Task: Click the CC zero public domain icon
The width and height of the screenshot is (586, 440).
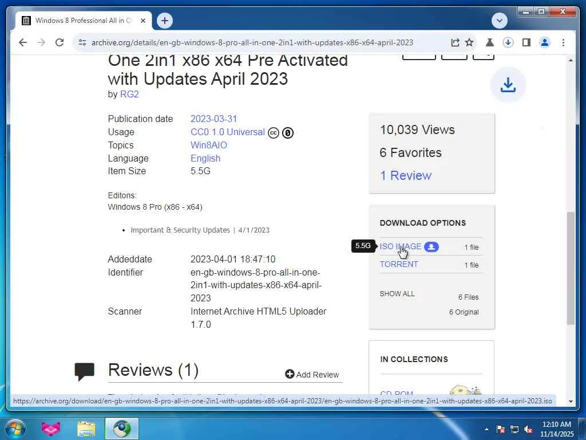Action: pyautogui.click(x=288, y=133)
